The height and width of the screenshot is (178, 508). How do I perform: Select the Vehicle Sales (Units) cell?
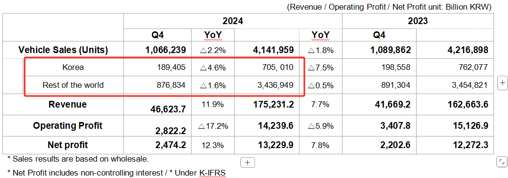tap(63, 50)
